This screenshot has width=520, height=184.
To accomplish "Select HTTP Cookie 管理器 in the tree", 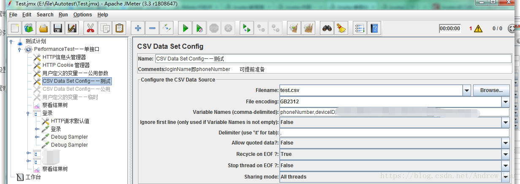I will point(66,66).
